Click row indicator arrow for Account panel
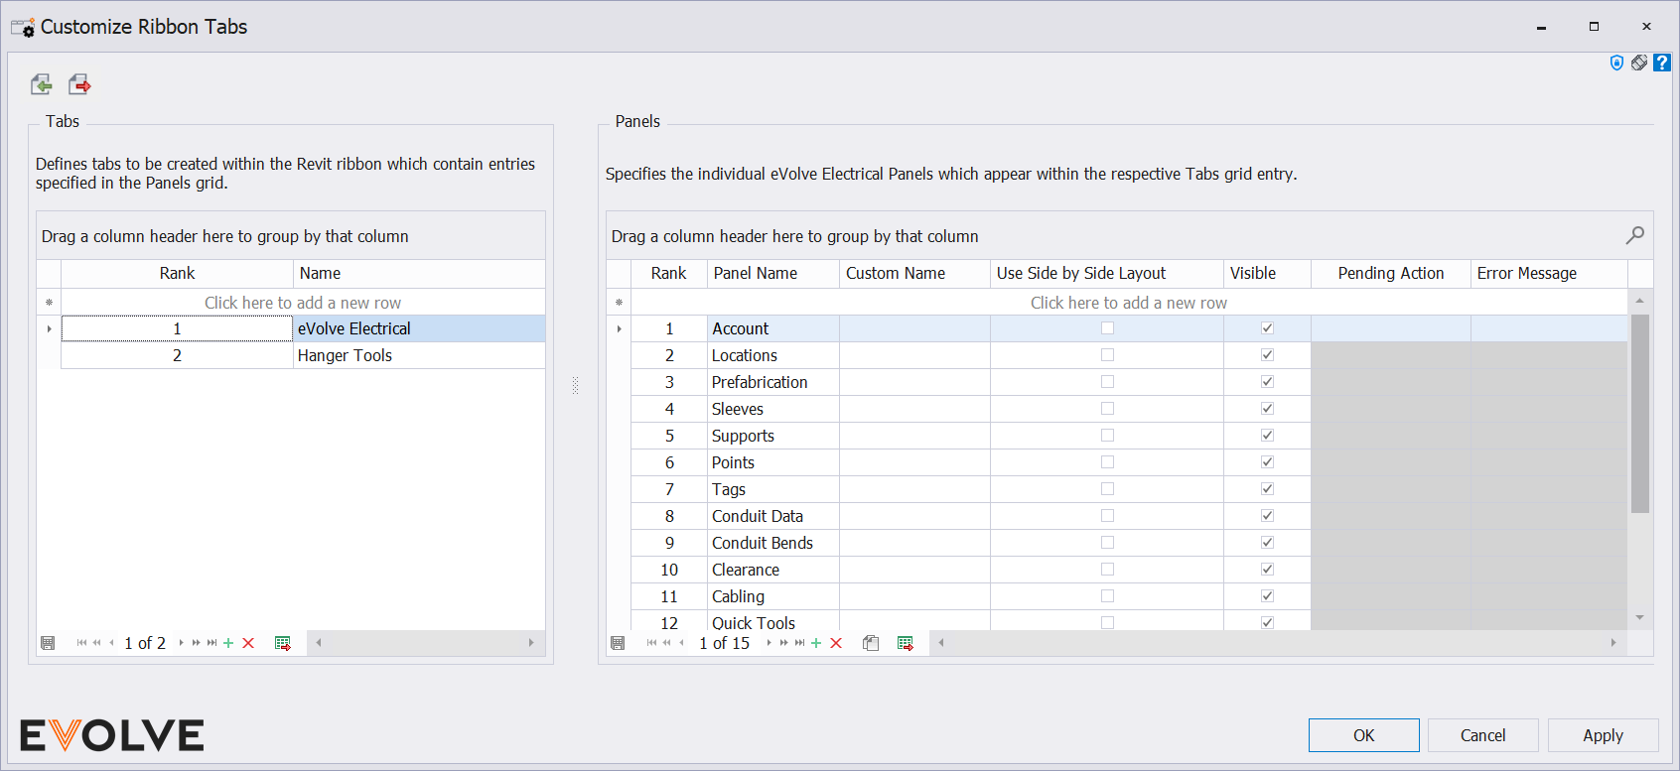Image resolution: width=1680 pixels, height=771 pixels. [619, 328]
